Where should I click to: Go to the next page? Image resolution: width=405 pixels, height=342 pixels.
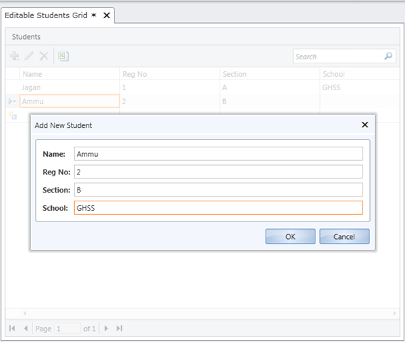[x=106, y=329]
